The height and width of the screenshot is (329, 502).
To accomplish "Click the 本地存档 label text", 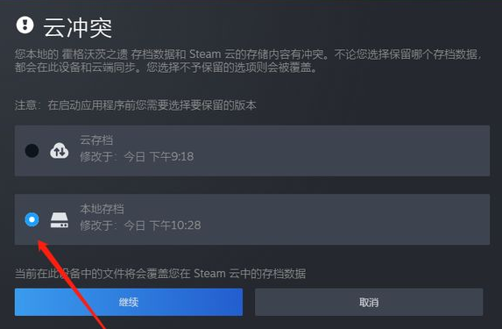I will 102,209.
